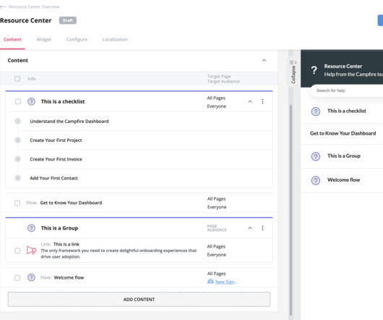Collapse the This is a Group section
This screenshot has height=320, width=383.
[x=250, y=228]
